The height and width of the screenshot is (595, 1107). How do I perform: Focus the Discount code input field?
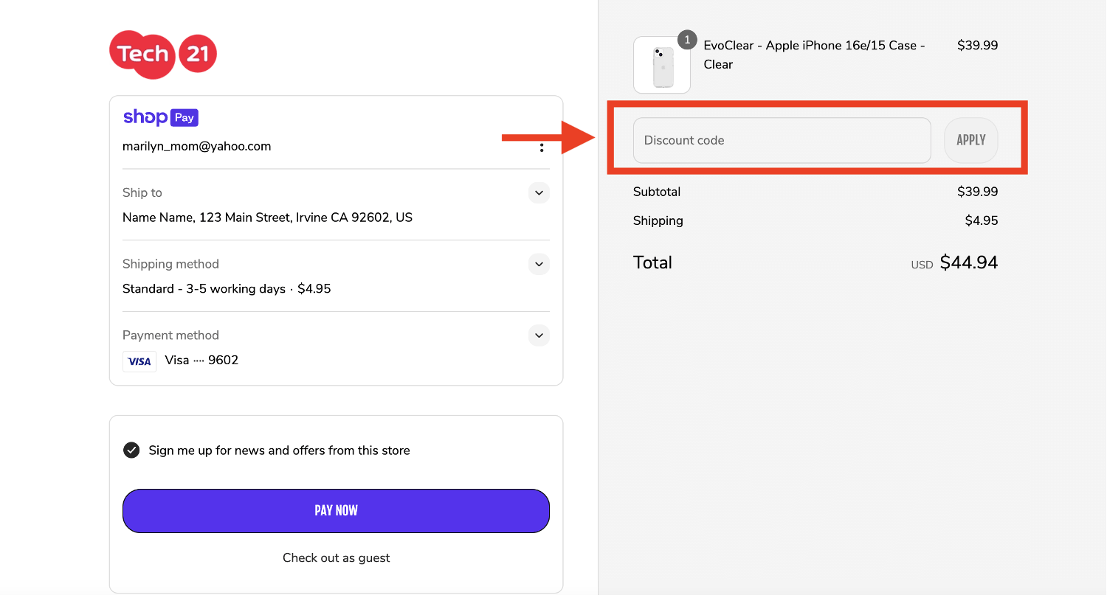pos(782,140)
